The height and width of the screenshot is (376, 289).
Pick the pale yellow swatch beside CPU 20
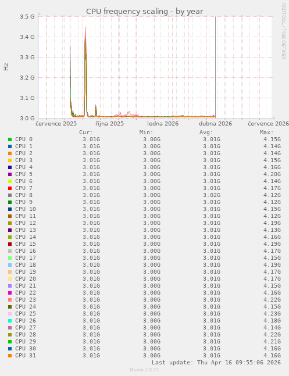[10, 278]
